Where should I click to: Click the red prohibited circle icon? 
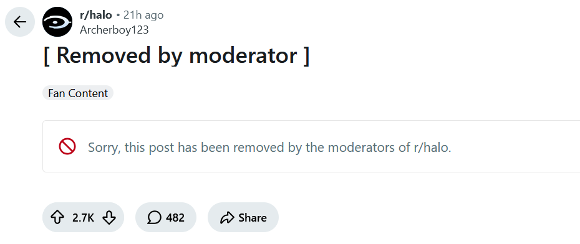tap(67, 146)
